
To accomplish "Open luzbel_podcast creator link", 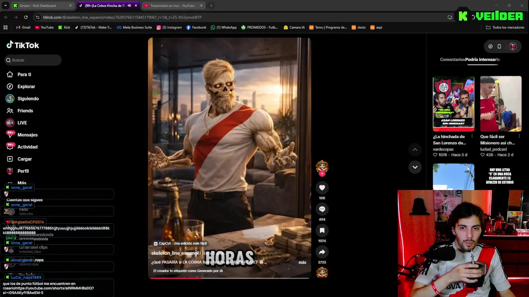I will 493,149.
